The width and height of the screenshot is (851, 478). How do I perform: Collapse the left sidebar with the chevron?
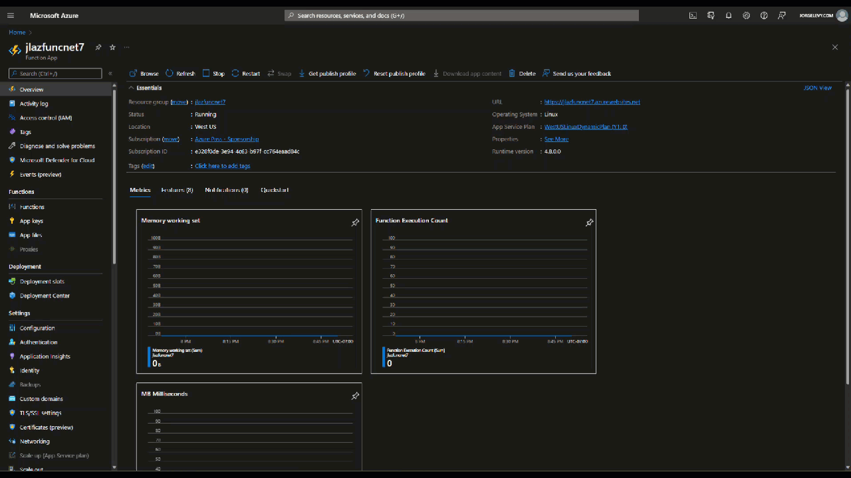[110, 74]
